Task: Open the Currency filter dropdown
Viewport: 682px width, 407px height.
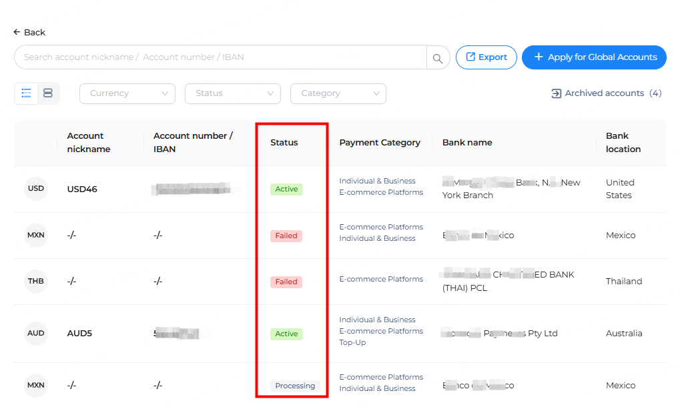Action: coord(127,93)
